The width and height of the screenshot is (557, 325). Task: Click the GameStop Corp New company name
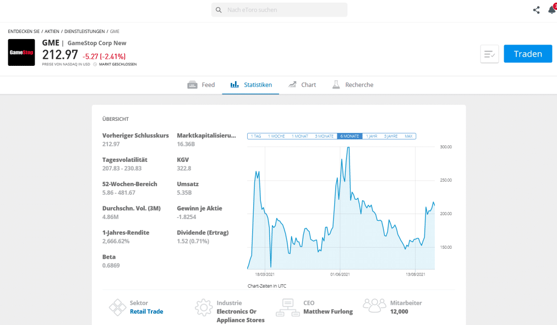point(97,43)
